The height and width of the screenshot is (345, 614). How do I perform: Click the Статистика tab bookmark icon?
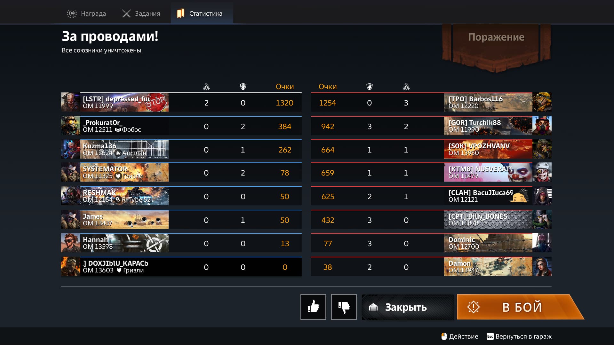[180, 13]
